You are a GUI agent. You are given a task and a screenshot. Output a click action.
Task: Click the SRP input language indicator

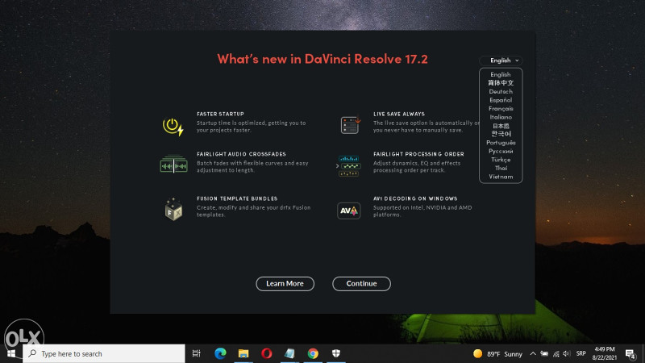point(580,353)
